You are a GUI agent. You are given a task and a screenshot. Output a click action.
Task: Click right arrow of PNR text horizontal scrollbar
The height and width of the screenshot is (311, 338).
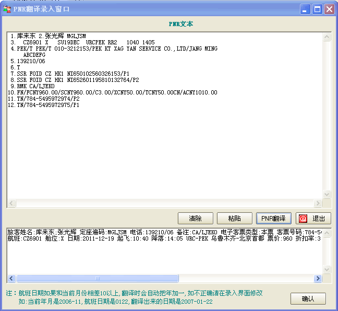[x=318, y=203]
